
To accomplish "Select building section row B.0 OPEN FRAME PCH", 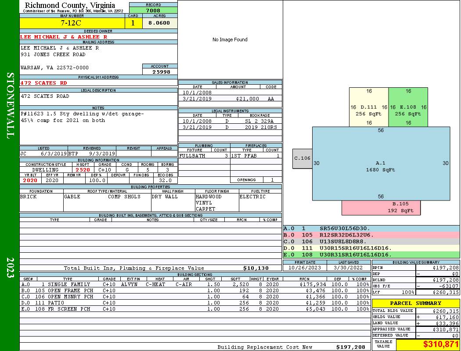I will pos(195,290).
